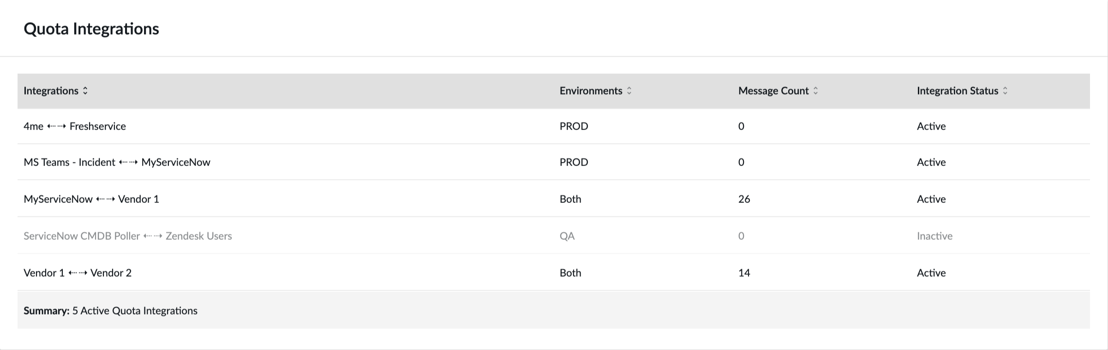Image resolution: width=1108 pixels, height=350 pixels.
Task: Click the Both environment in Vendor 2 row
Action: coord(570,273)
